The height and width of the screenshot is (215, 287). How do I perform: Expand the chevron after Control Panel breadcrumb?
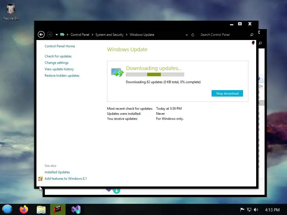point(92,34)
